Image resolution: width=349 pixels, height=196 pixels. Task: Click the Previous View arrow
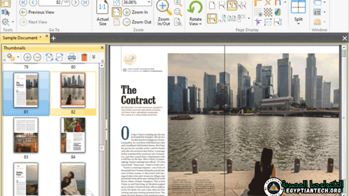click(x=23, y=12)
